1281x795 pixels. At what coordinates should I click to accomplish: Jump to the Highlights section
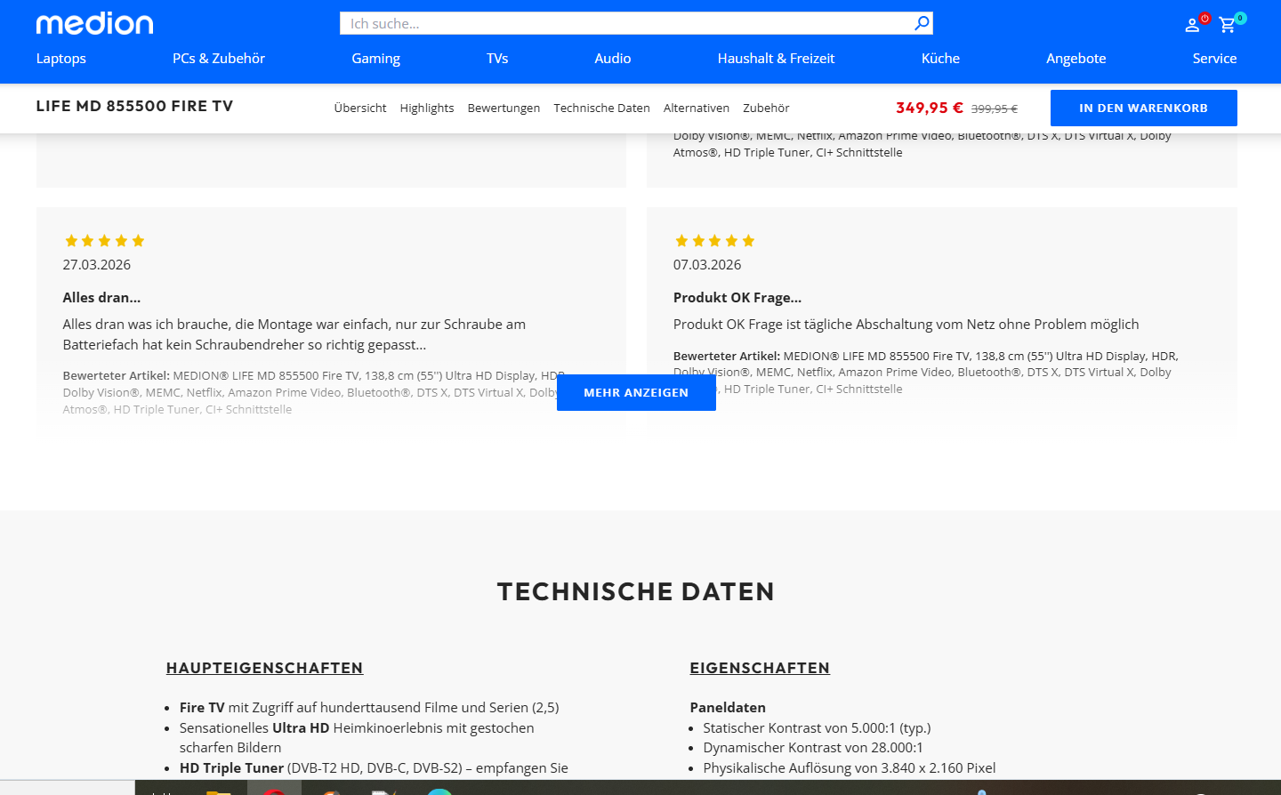pos(427,108)
